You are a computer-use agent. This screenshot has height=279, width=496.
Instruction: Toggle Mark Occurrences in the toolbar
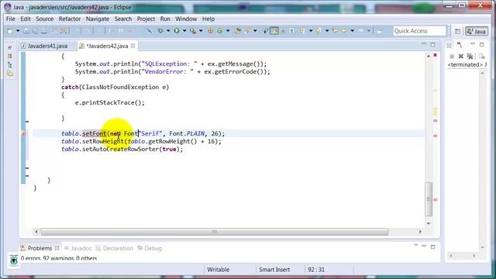click(274, 31)
